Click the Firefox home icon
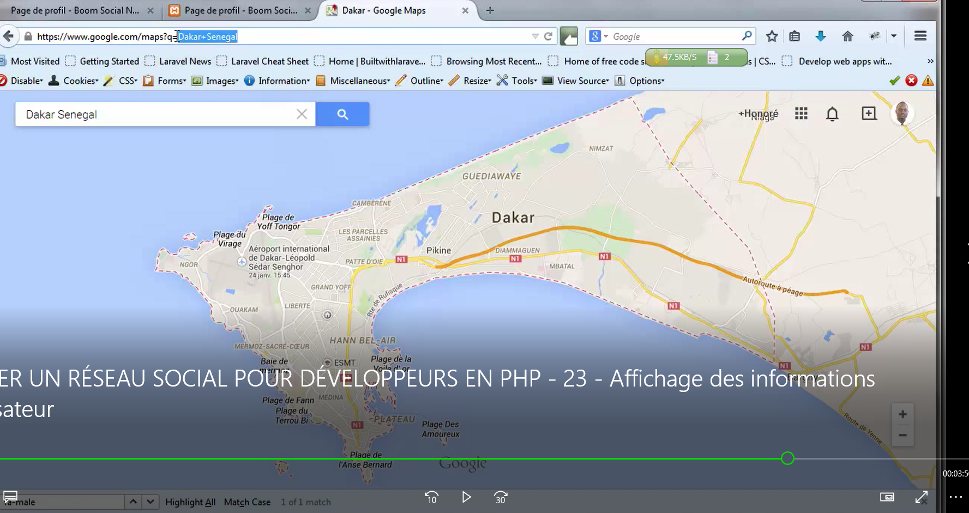 pyautogui.click(x=847, y=37)
